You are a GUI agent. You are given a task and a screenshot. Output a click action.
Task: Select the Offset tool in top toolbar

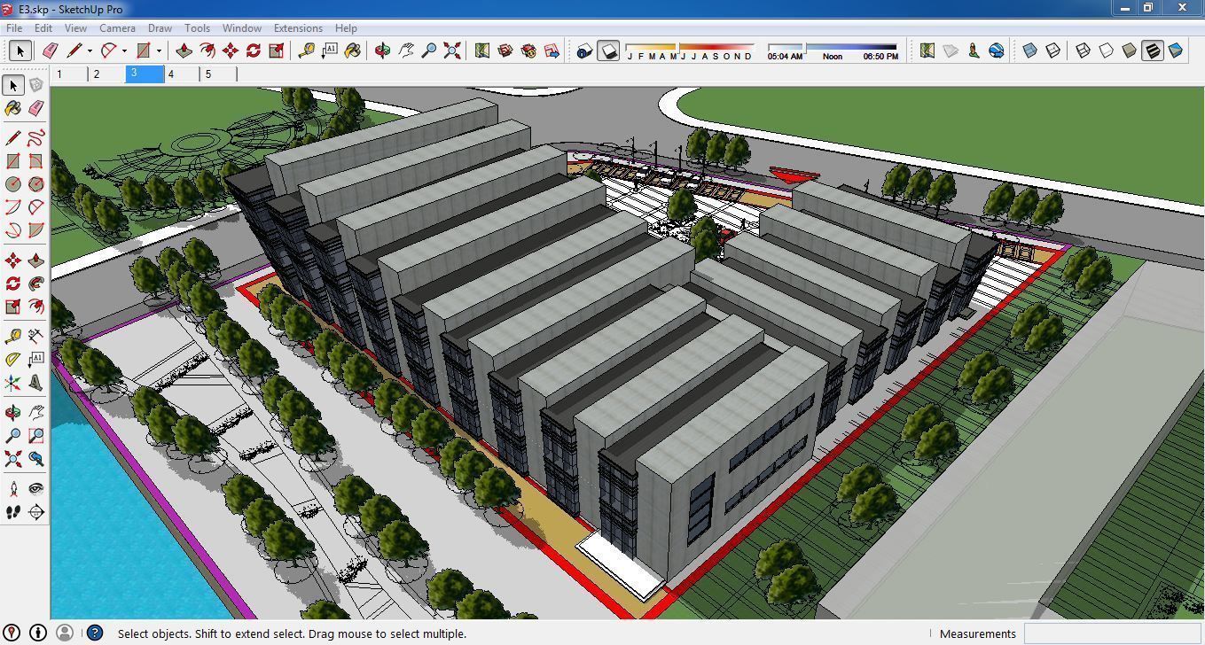(x=207, y=51)
